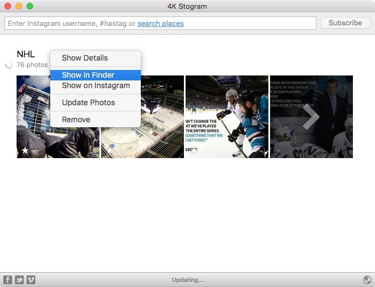Click the globe icon in bottom corner
This screenshot has width=375, height=287.
point(367,280)
